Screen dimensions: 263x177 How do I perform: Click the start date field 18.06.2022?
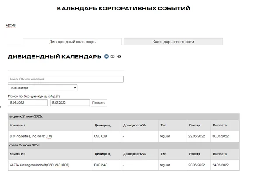(x=27, y=103)
